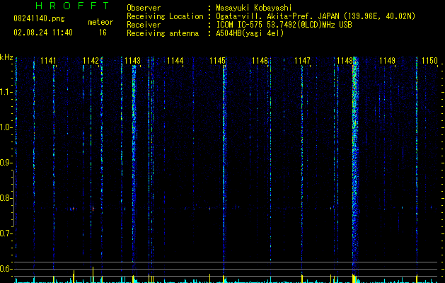Select the ICOM IC-575 receiver text
The height and width of the screenshot is (283, 445).
(284, 25)
